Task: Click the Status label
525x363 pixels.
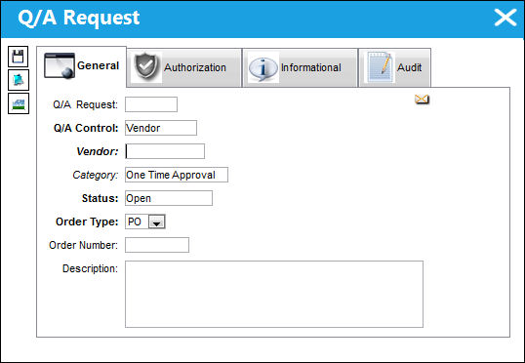Action: pos(101,199)
